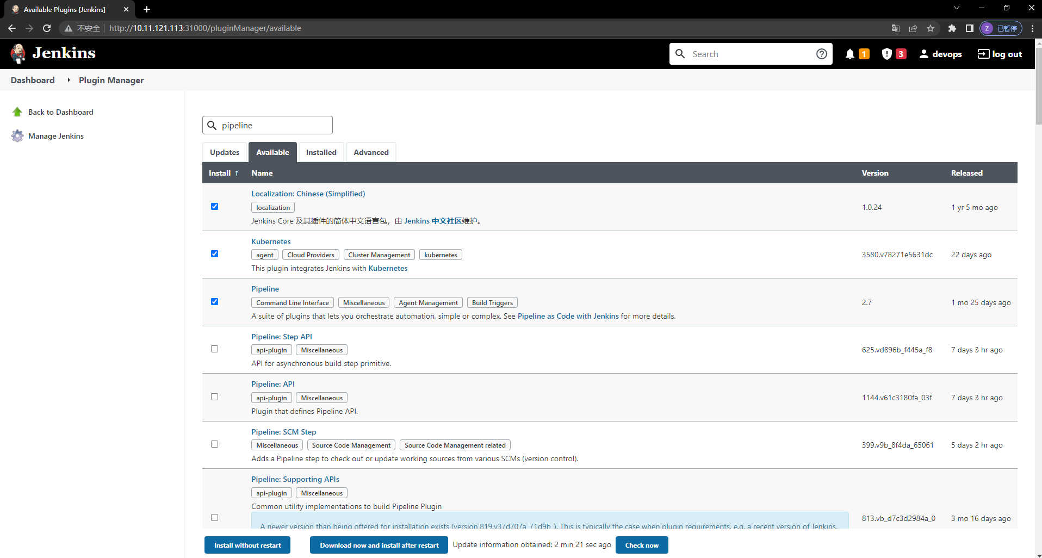Open the Pipeline: Supporting APIs plugin link
The height and width of the screenshot is (558, 1042).
[x=295, y=479]
